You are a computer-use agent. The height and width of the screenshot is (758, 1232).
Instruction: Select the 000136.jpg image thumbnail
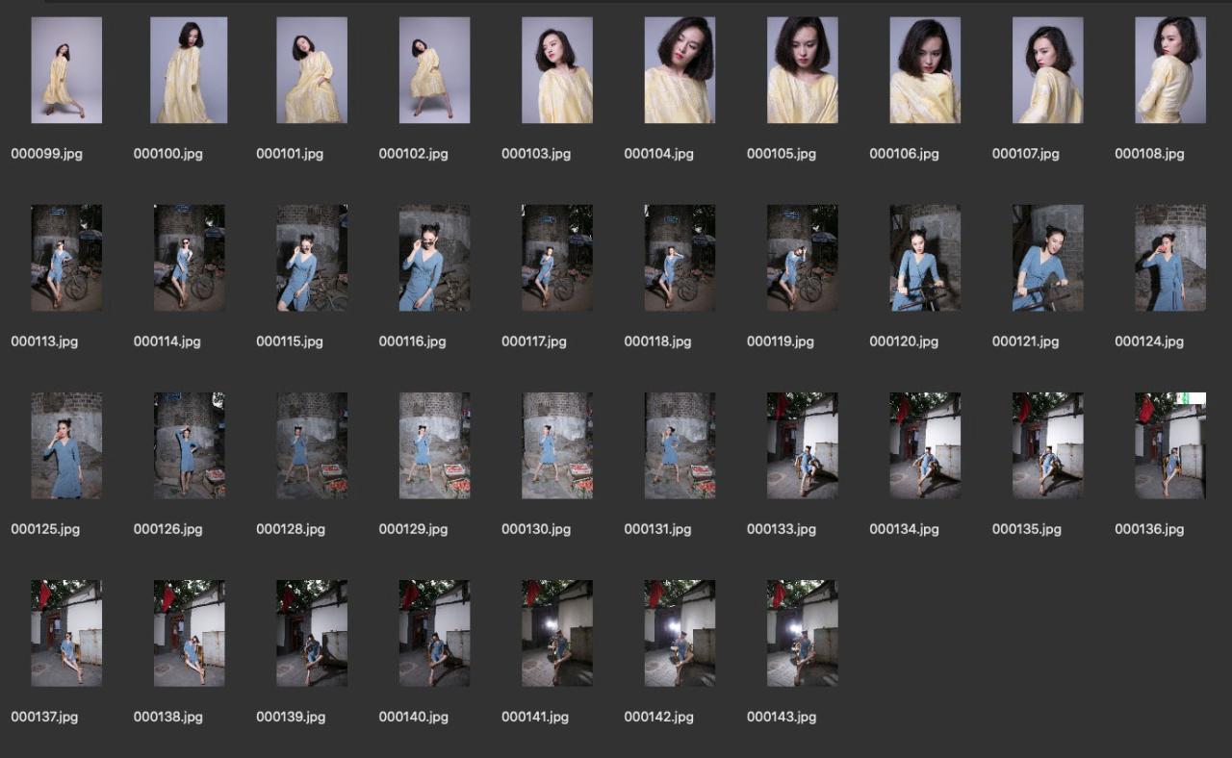1170,445
